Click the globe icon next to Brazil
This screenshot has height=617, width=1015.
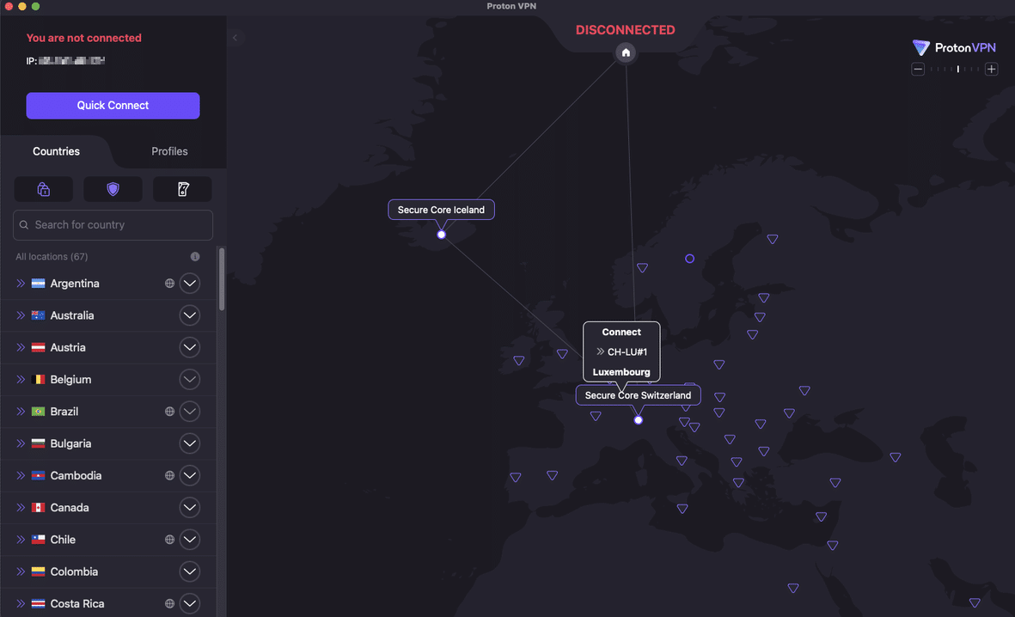[x=169, y=412]
